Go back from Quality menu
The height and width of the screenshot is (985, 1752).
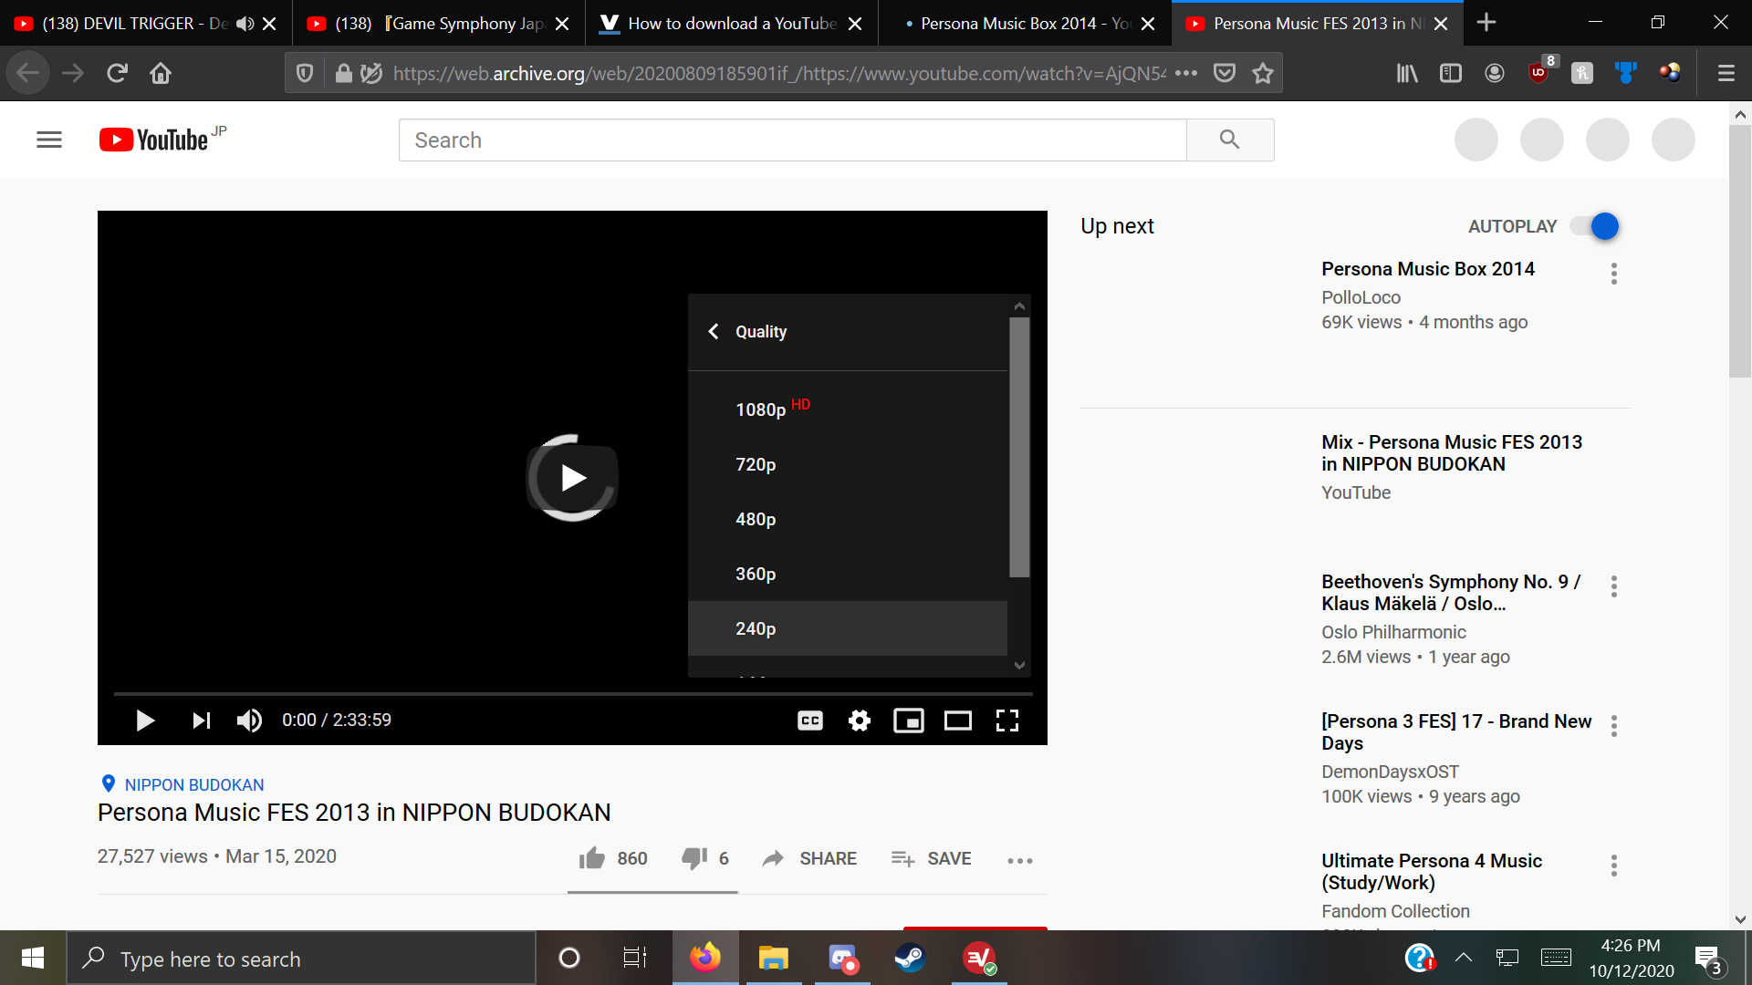pyautogui.click(x=714, y=331)
